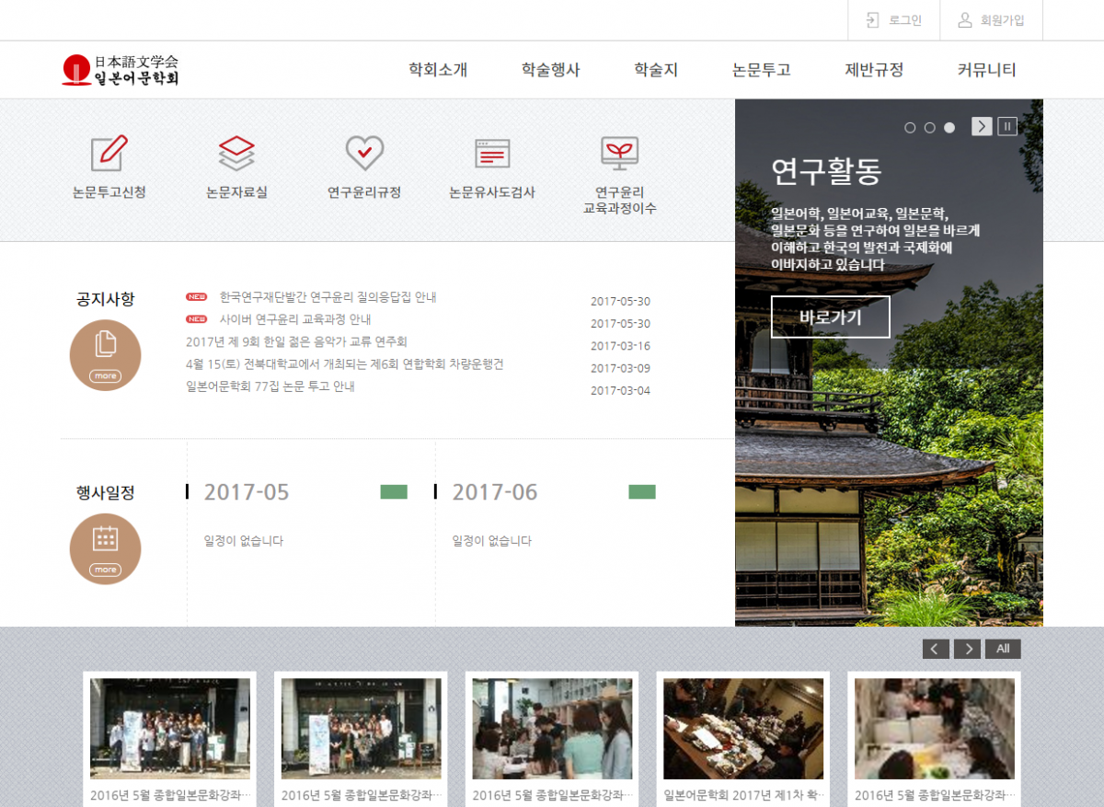Advance banner to next slide arrow
Screen dimensions: 1104x807
tap(982, 127)
